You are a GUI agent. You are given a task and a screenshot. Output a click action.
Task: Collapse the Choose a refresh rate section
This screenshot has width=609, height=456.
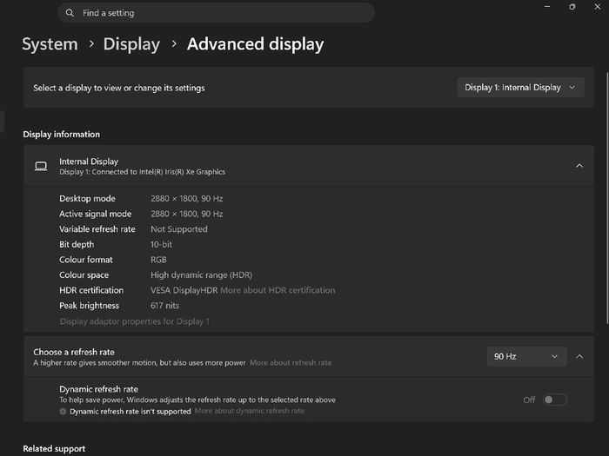(x=579, y=356)
